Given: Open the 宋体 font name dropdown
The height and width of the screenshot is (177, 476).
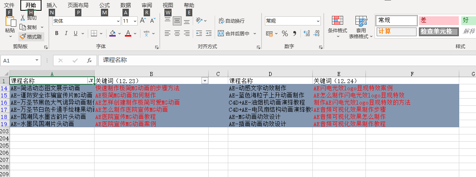Looking at the screenshot, I should [118, 21].
